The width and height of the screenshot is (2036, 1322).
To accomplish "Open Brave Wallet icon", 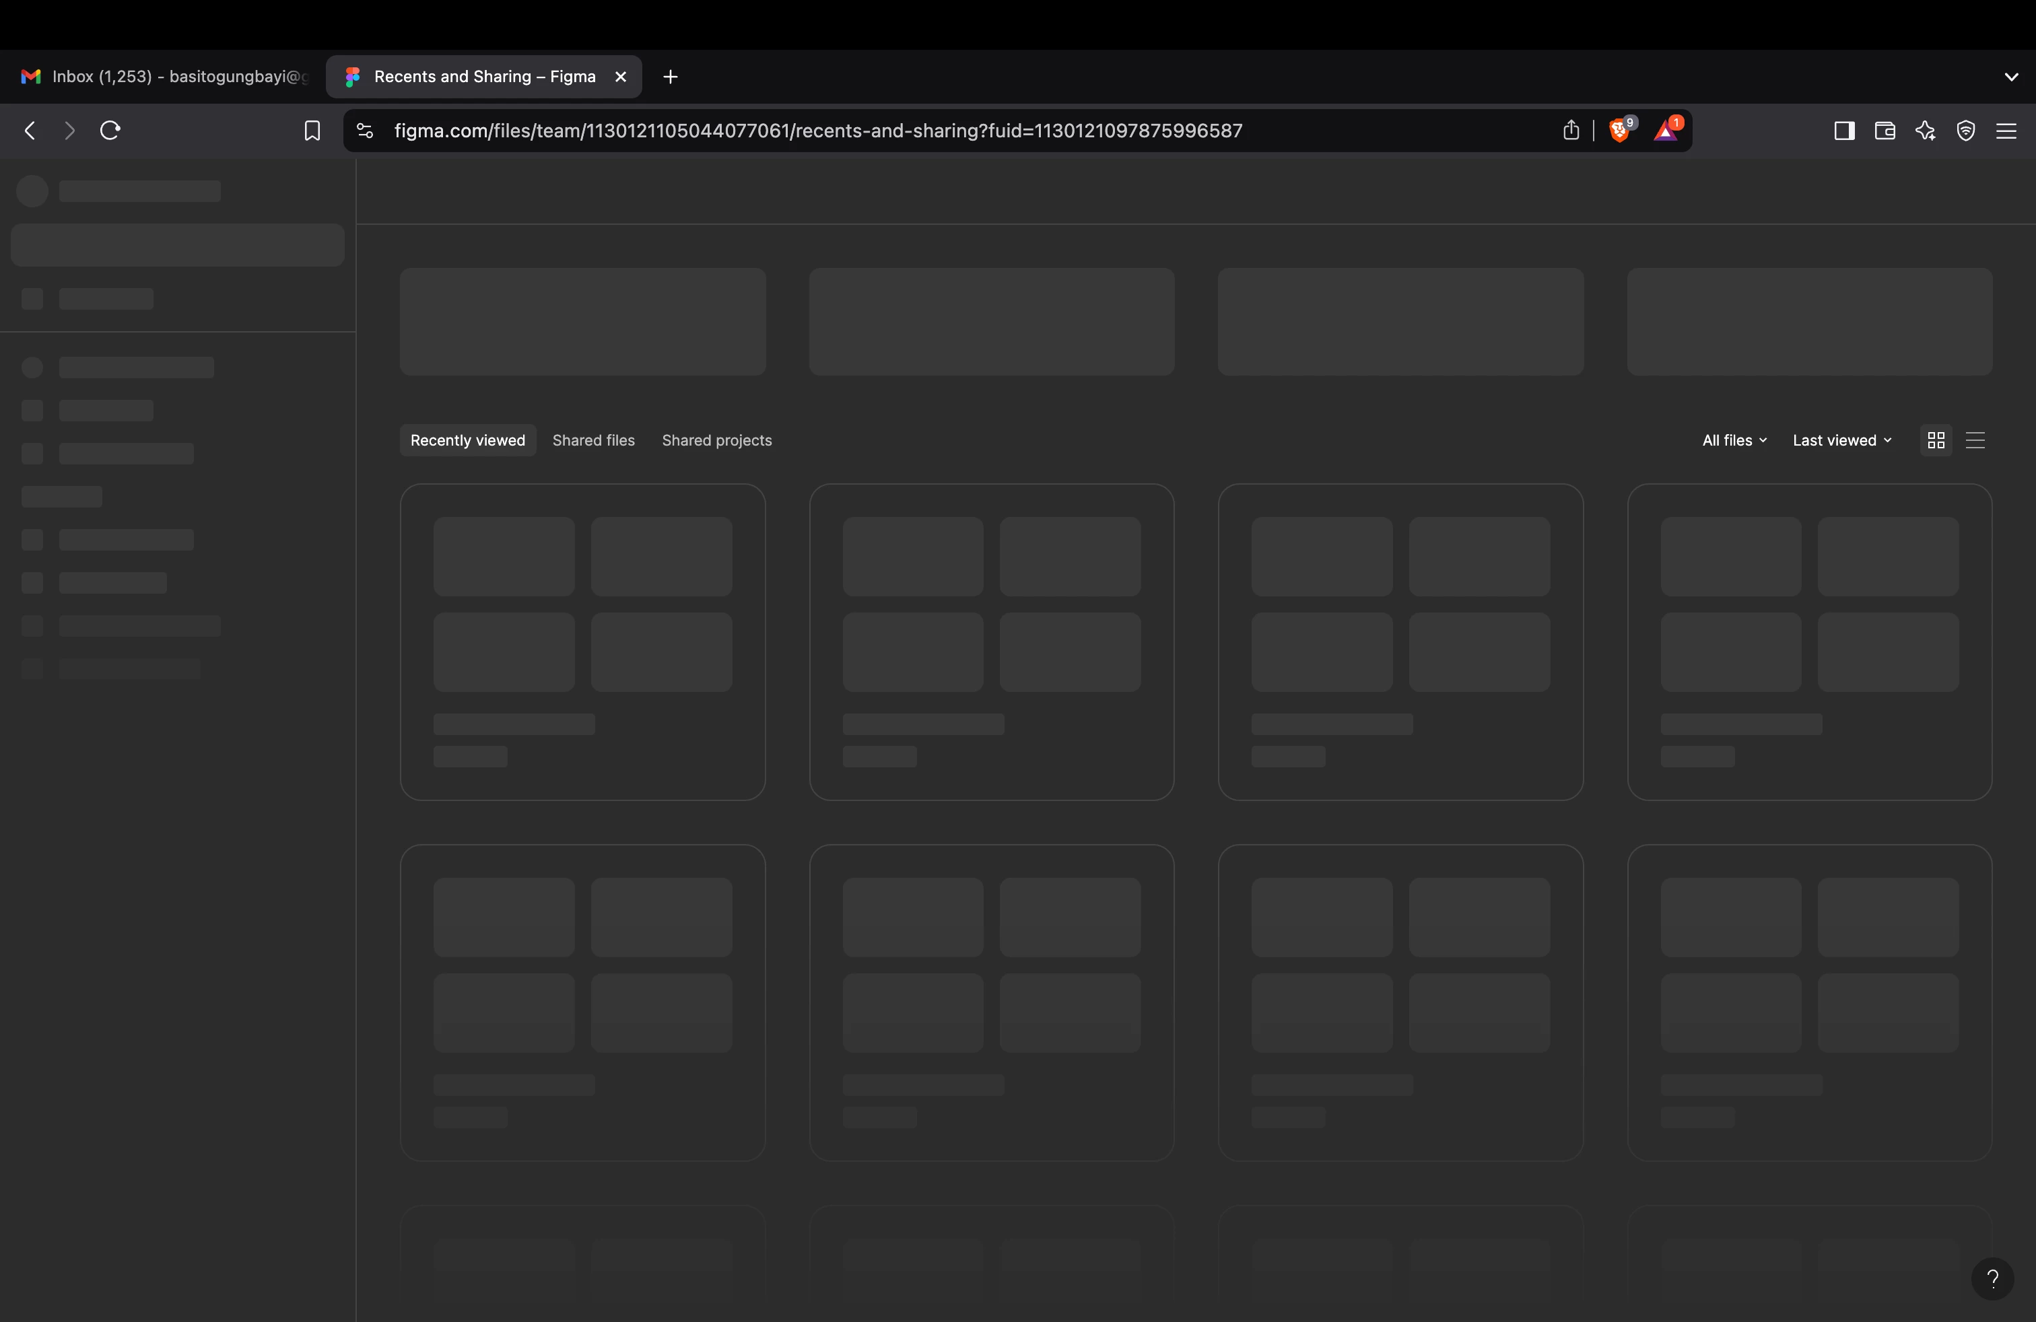I will point(1885,131).
